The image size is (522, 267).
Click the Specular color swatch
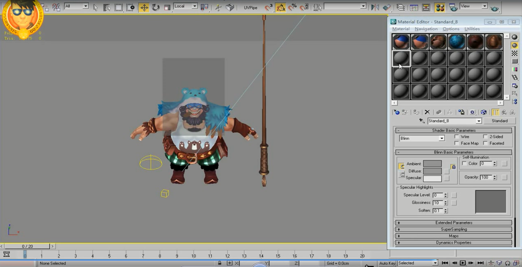432,178
